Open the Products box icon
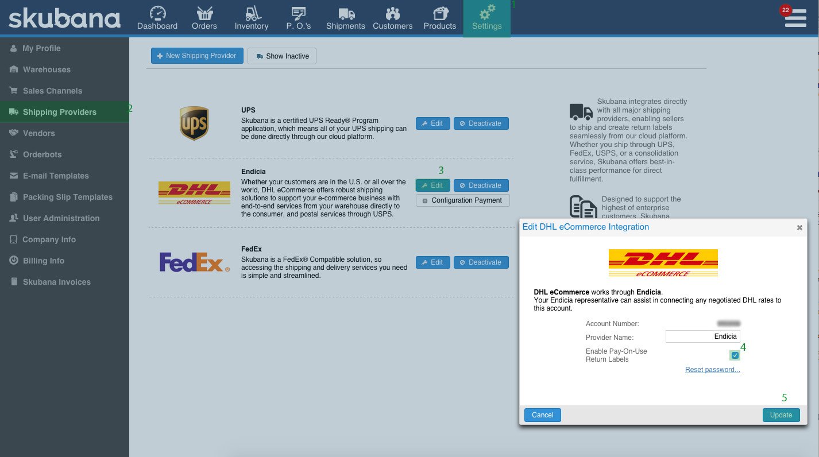Screen dimensions: 819x457 click(440, 13)
